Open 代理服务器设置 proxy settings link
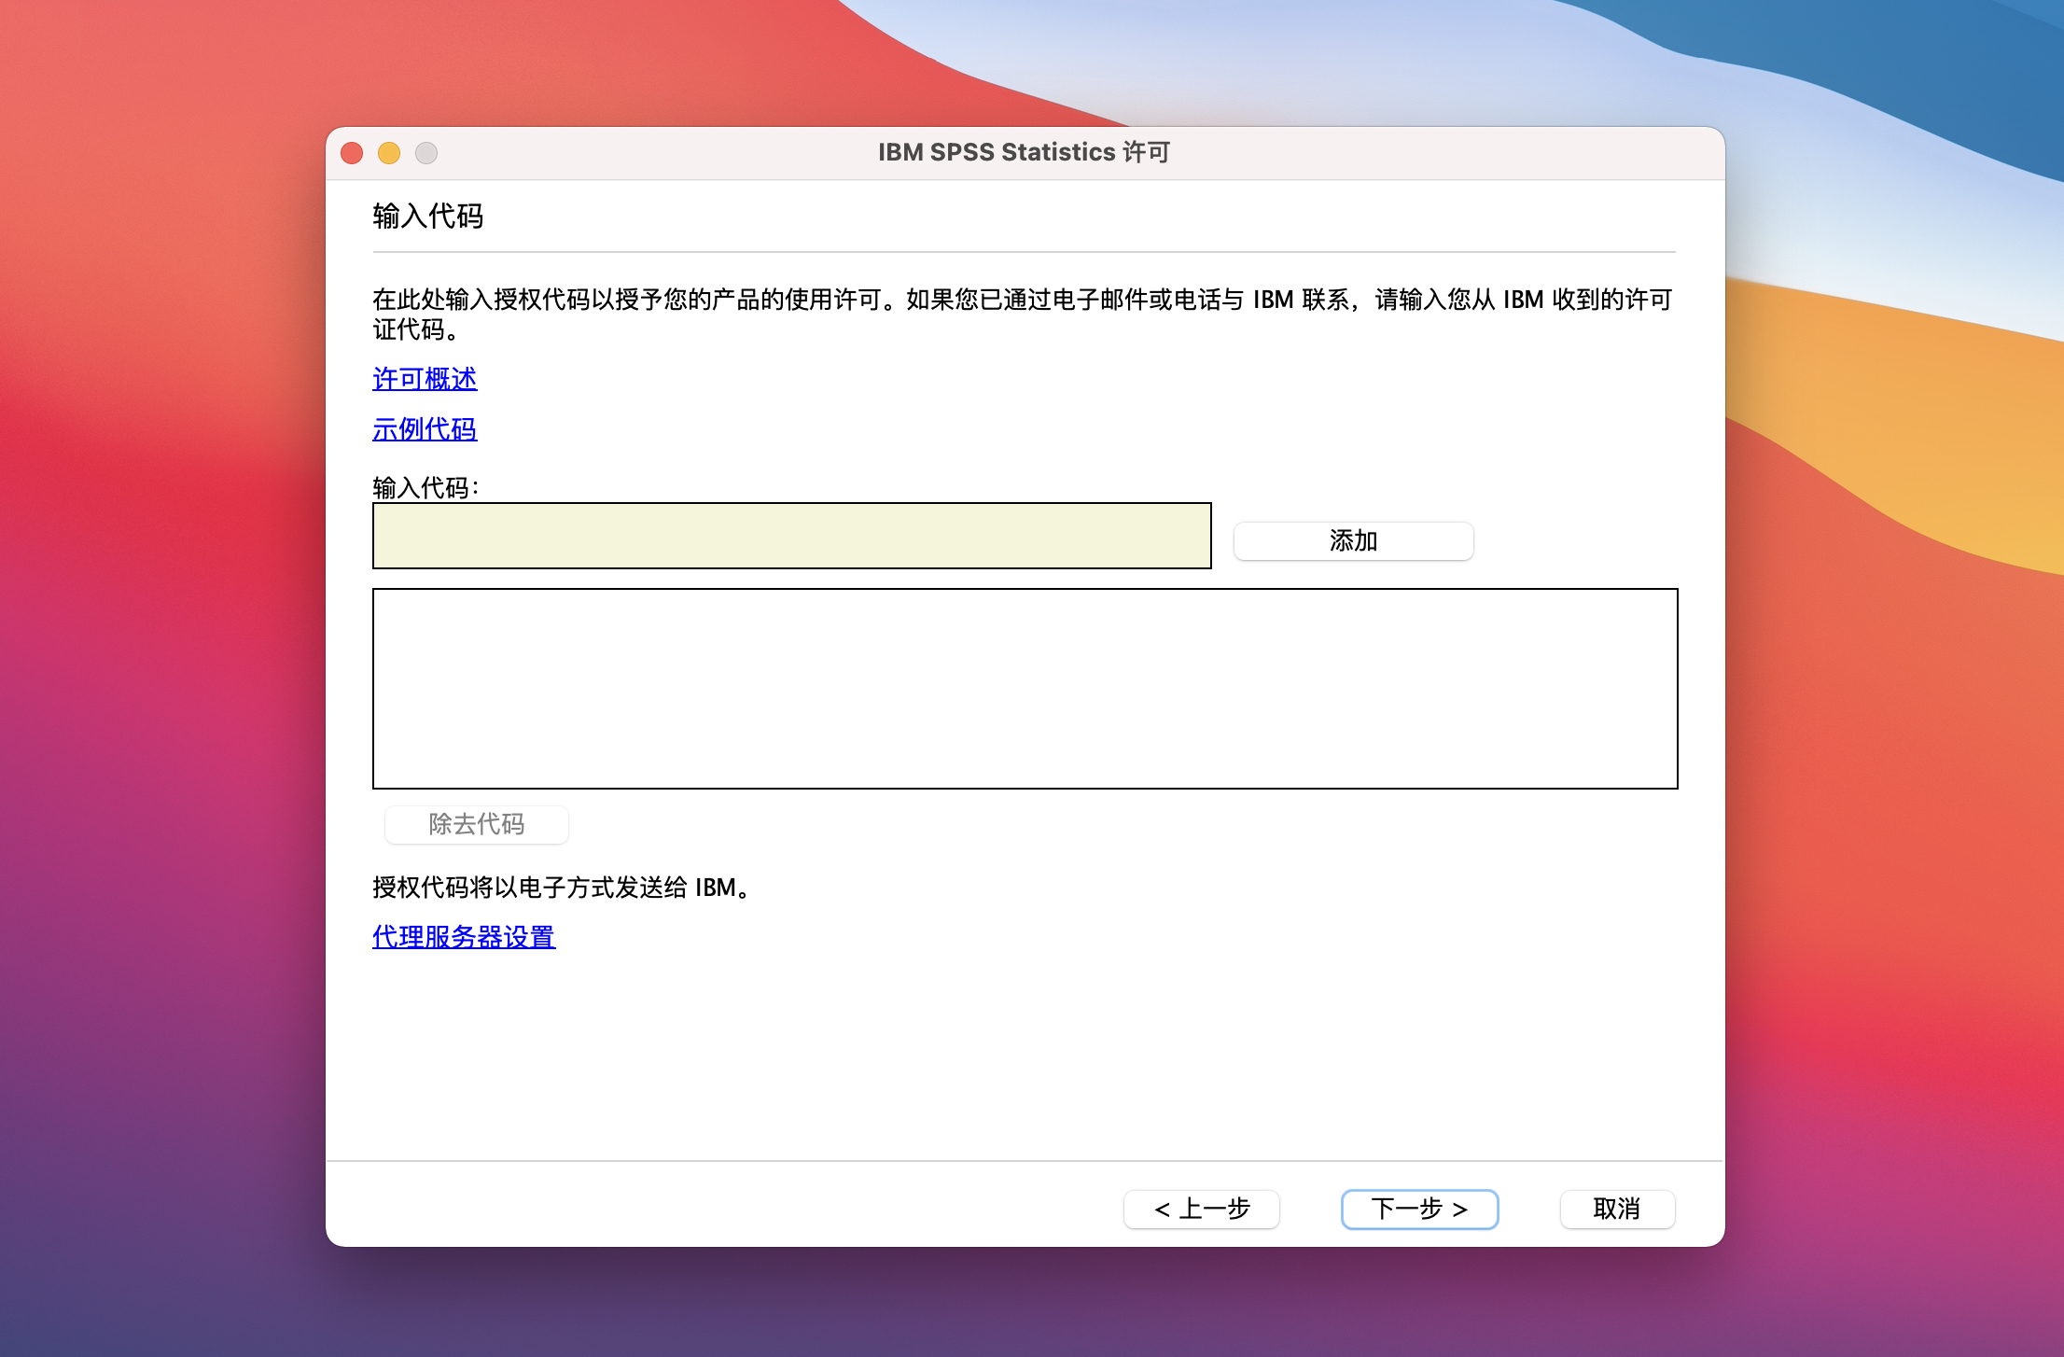2064x1357 pixels. [x=464, y=937]
